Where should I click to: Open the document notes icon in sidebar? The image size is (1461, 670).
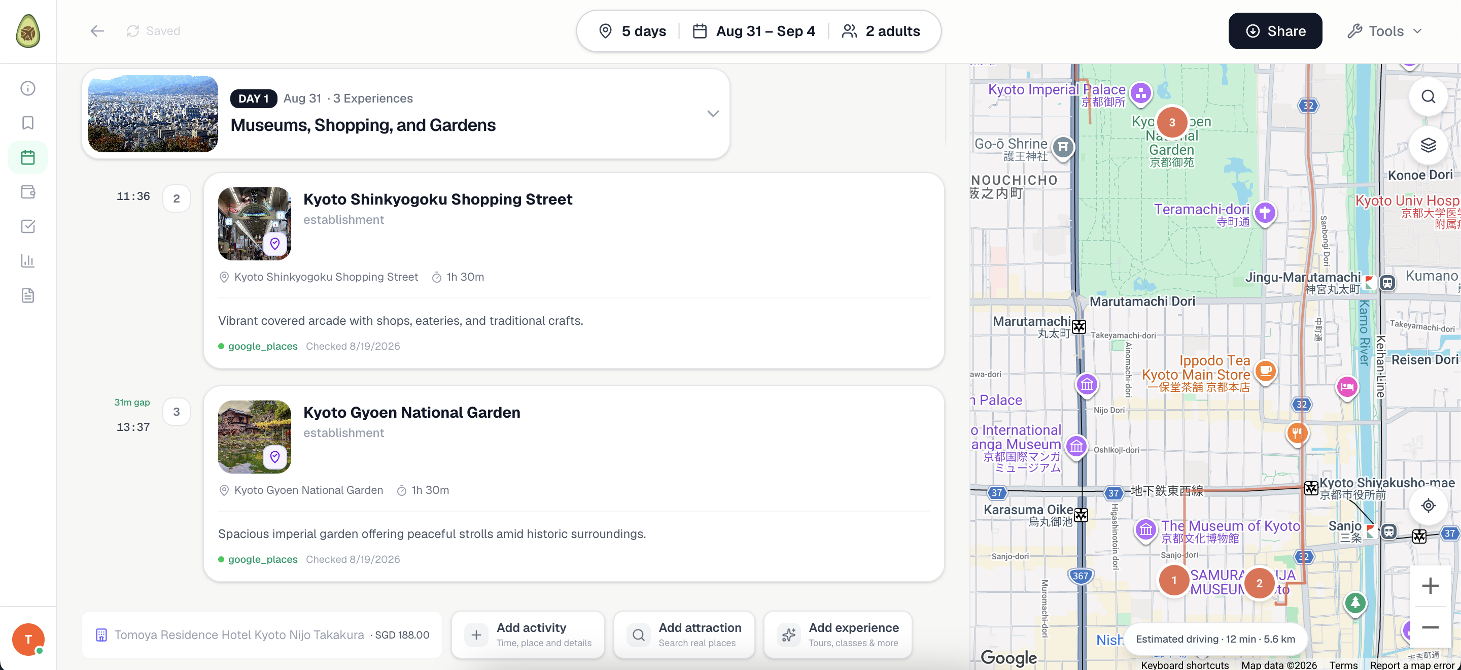click(28, 295)
